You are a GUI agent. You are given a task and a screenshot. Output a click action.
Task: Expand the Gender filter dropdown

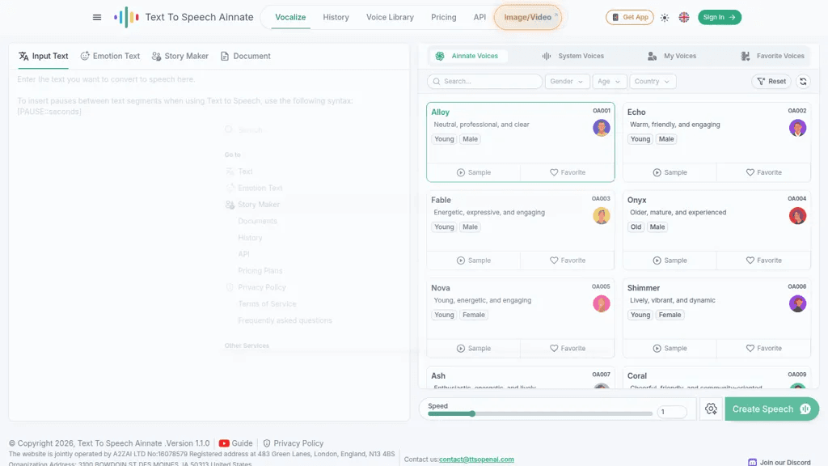click(567, 82)
